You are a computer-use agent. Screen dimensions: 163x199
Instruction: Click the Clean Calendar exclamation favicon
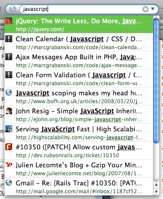(9, 39)
